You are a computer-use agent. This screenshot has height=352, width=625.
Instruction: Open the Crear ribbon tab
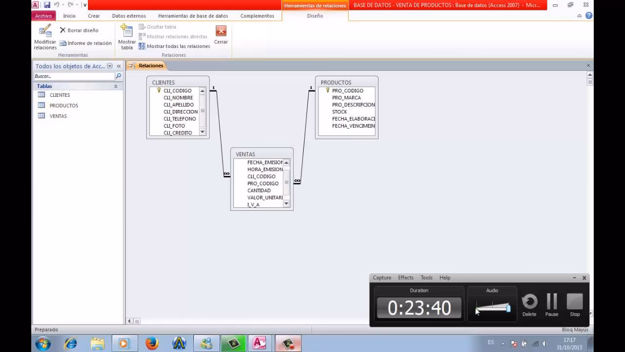pos(94,16)
